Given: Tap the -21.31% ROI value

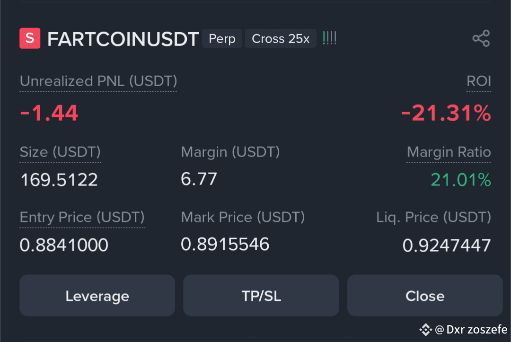Looking at the screenshot, I should pos(446,113).
